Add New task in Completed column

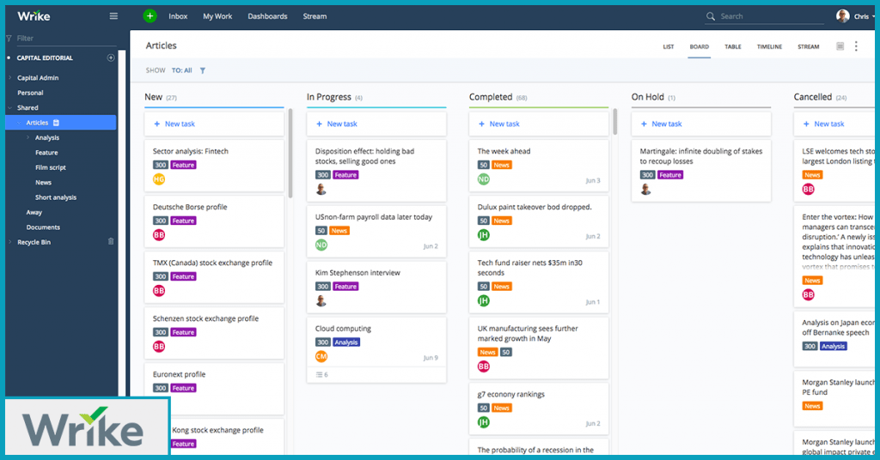[539, 124]
